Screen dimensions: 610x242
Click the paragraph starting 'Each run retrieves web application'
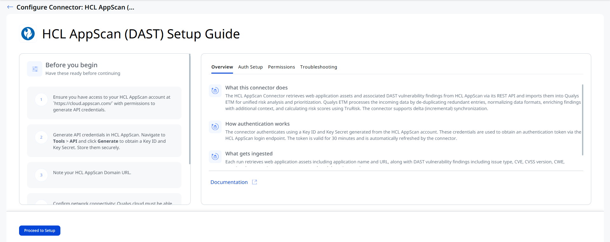(x=395, y=163)
